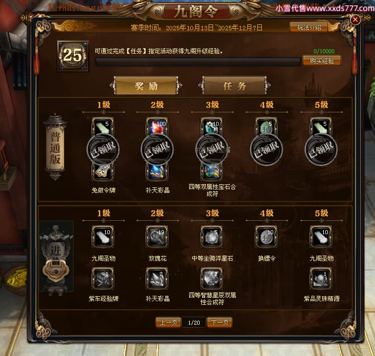Go to next page with 下一页

[x=220, y=323]
